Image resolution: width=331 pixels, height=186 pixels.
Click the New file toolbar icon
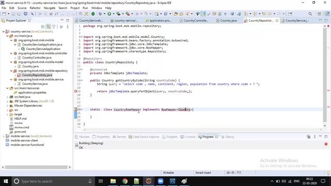coord(4,14)
